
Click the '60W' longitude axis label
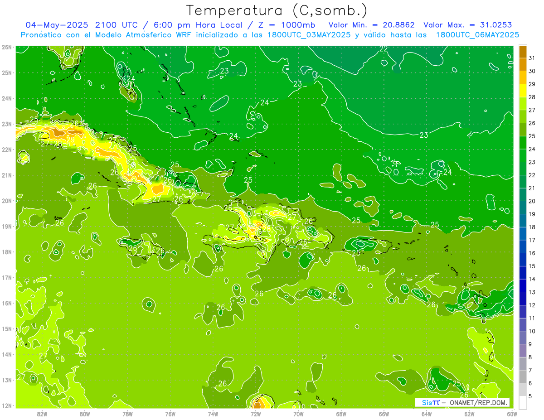click(x=512, y=414)
